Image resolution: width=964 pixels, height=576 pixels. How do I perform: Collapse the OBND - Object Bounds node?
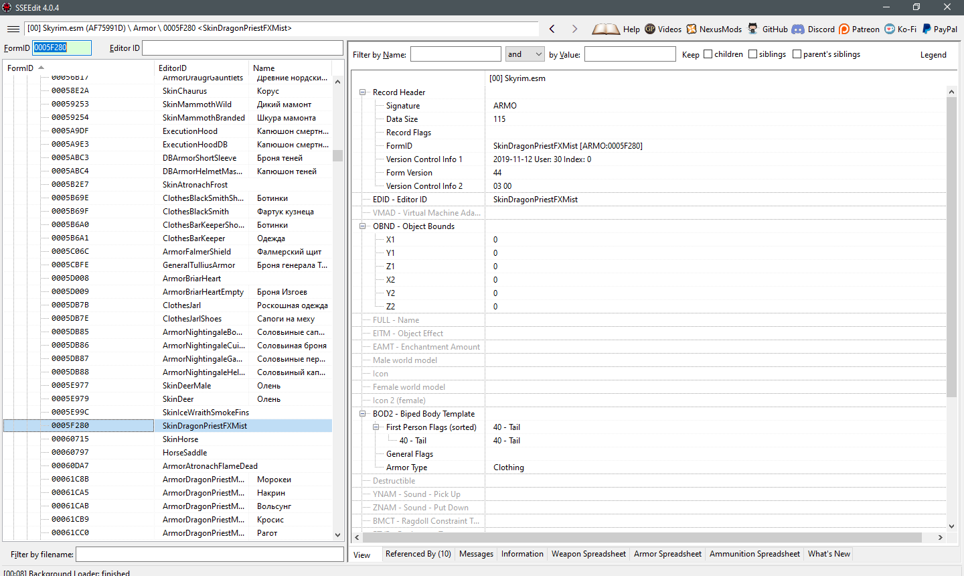coord(363,226)
